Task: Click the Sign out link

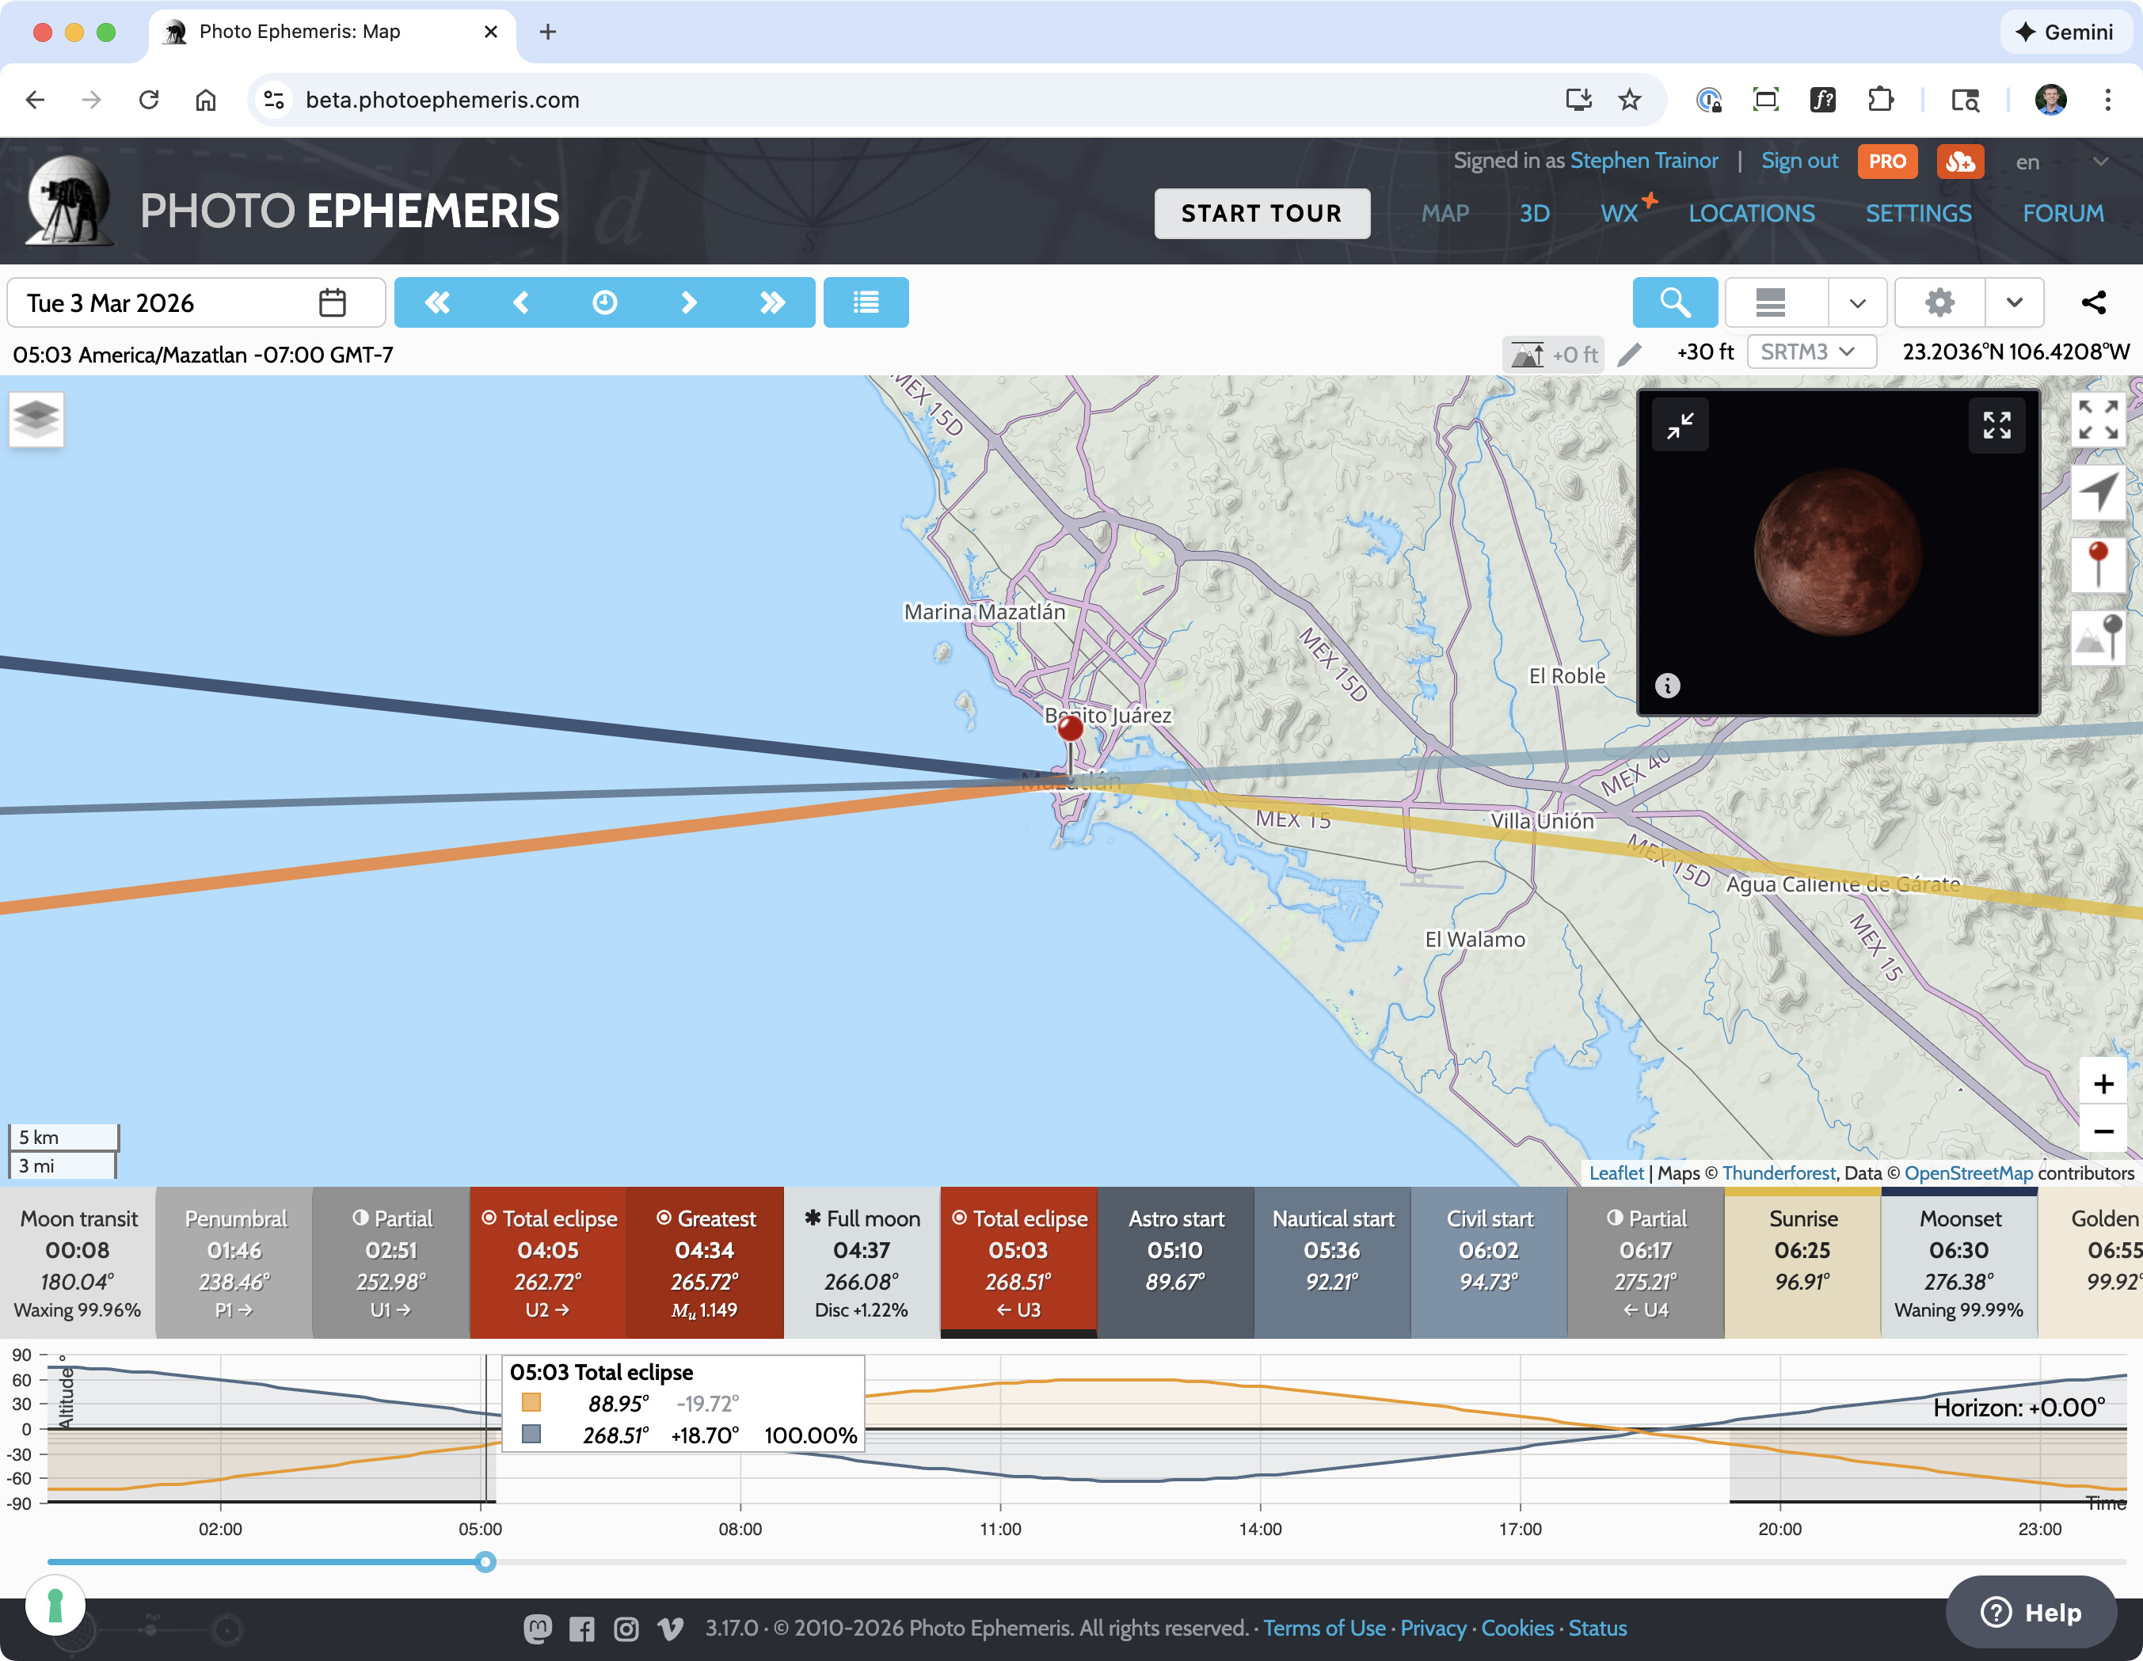Action: click(x=1799, y=161)
